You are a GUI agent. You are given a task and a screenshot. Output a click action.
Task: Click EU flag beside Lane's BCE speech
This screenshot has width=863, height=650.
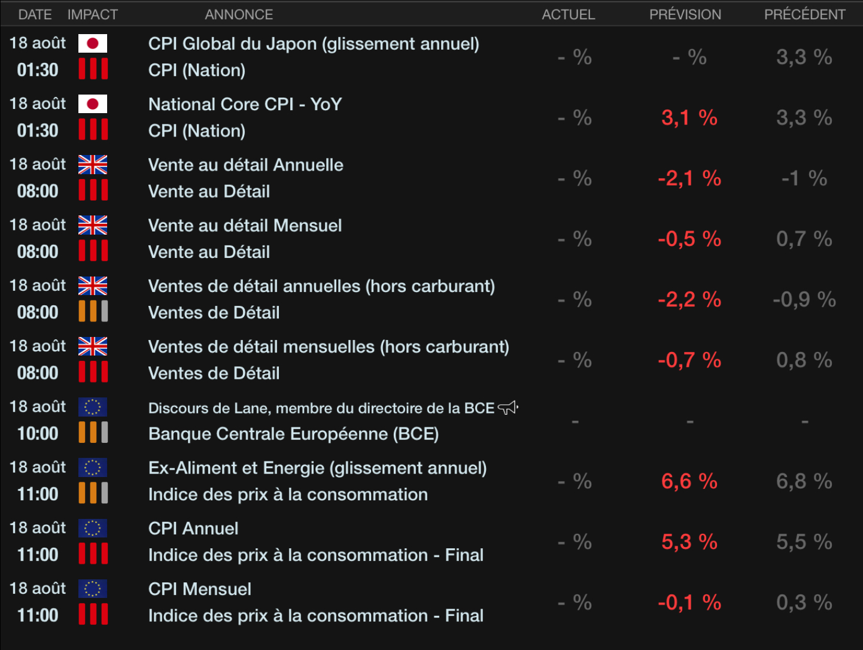click(x=93, y=407)
